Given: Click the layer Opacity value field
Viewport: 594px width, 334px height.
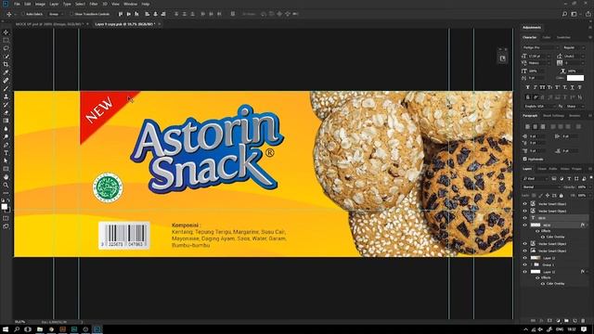Looking at the screenshot, I should pyautogui.click(x=582, y=187).
